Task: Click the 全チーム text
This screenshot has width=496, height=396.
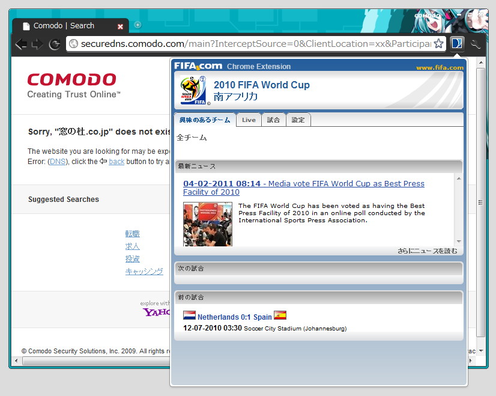Action: click(192, 138)
